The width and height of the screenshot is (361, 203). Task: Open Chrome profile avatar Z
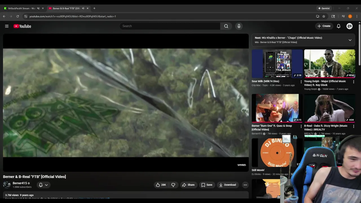[350, 16]
